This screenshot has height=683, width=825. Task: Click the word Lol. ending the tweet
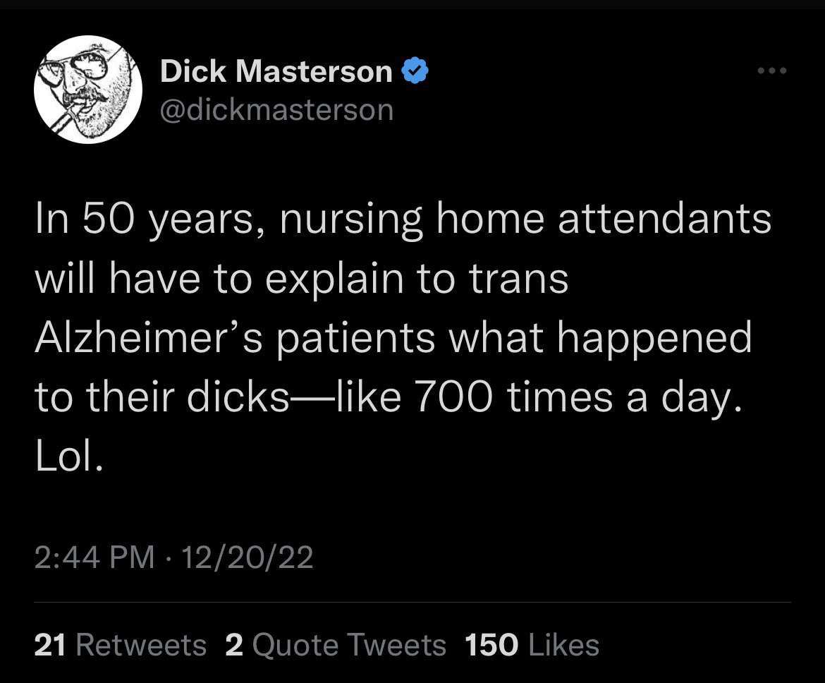click(68, 456)
